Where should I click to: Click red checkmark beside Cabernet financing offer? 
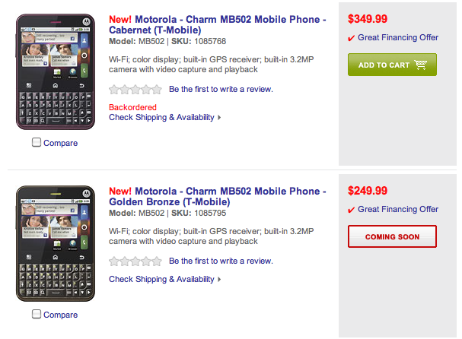(x=351, y=38)
